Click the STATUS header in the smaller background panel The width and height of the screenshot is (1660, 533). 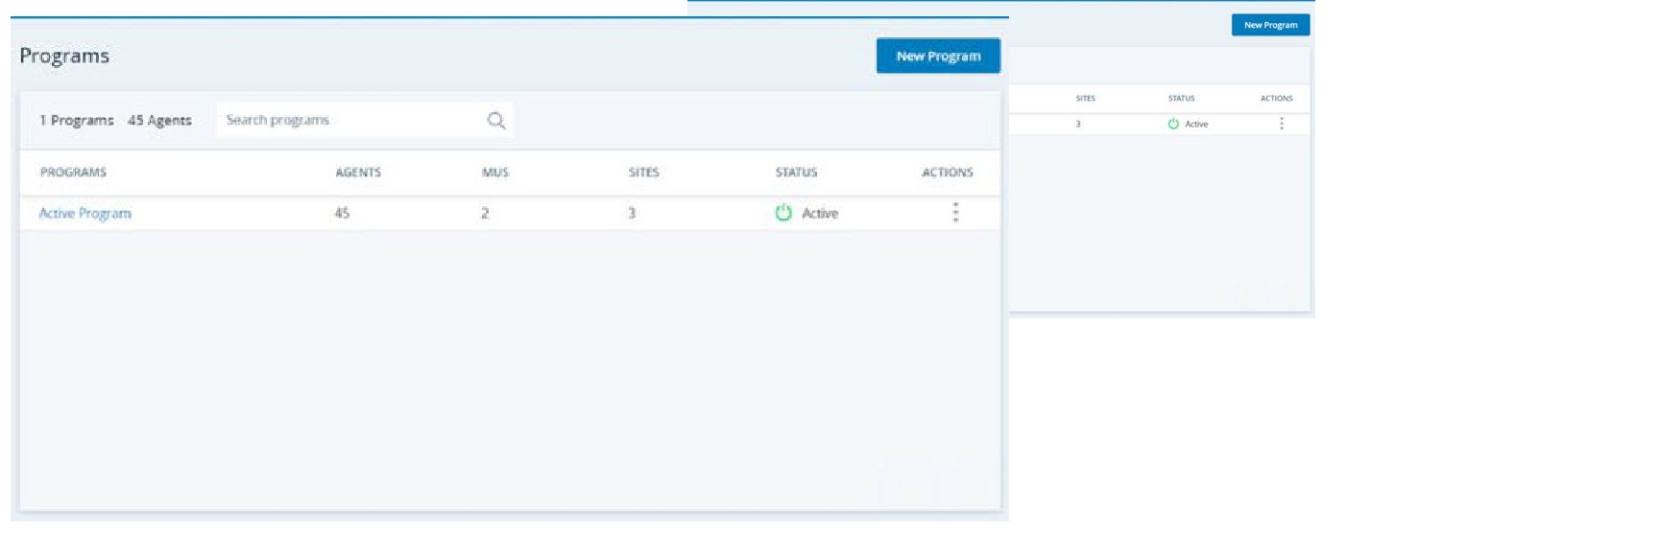[x=1181, y=98]
